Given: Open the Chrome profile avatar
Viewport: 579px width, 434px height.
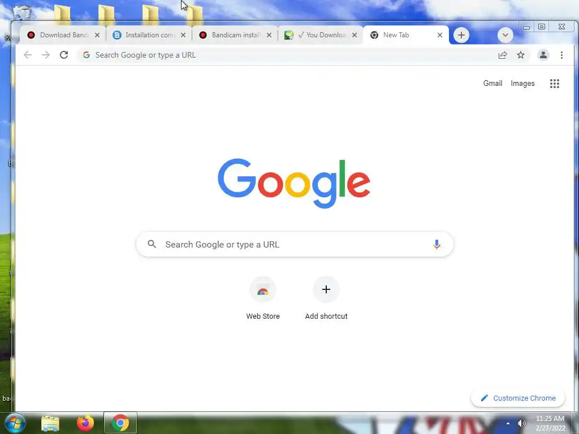Looking at the screenshot, I should point(543,55).
